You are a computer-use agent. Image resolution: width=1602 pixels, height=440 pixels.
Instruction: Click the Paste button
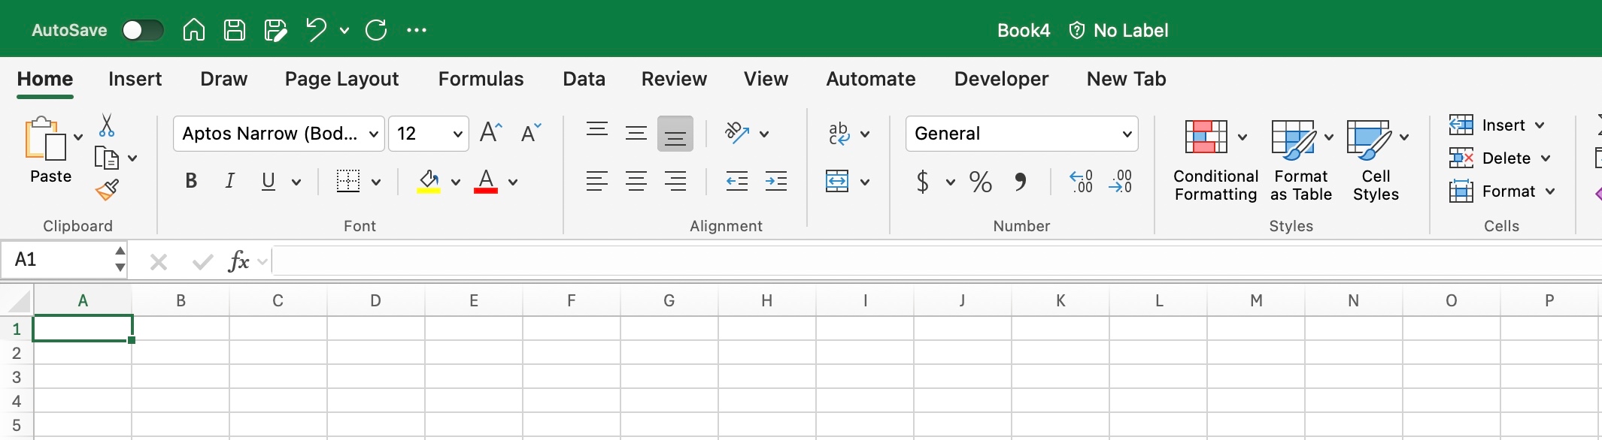coord(50,150)
